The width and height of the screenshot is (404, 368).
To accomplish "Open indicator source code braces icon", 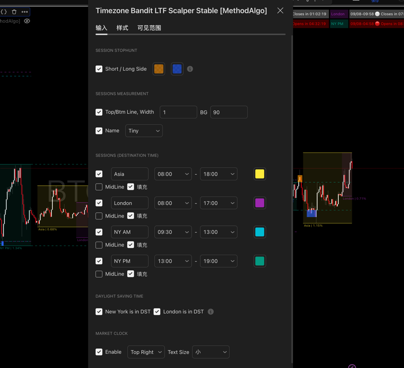I will tap(4, 12).
